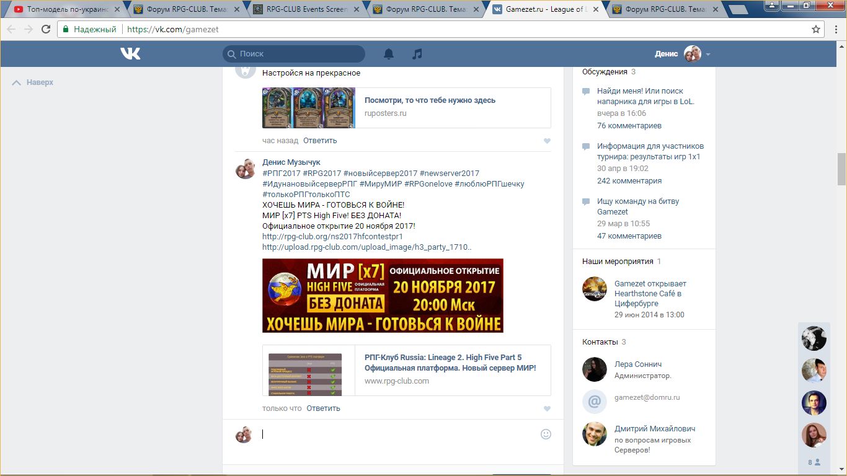Screen dimensions: 847x476
Task: Bookmark this page with the star icon
Action: pos(816,29)
